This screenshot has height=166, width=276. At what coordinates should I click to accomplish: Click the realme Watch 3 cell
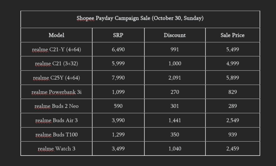click(x=57, y=149)
